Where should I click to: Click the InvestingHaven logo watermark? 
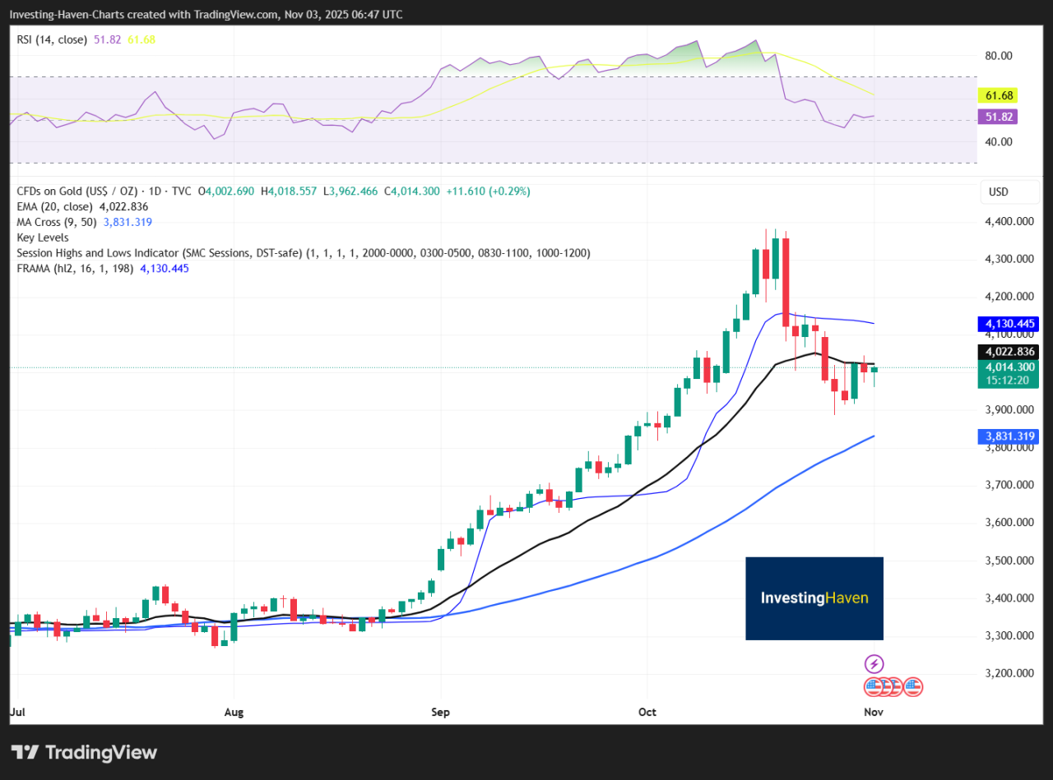point(814,598)
